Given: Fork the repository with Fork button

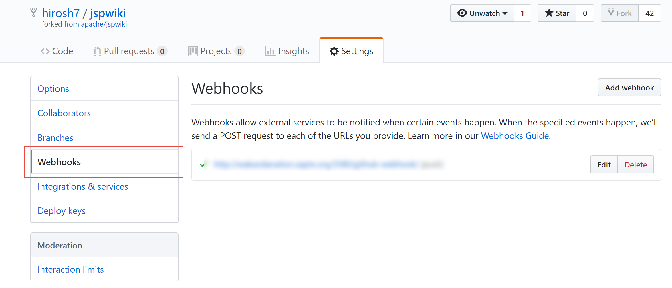Looking at the screenshot, I should (x=620, y=13).
